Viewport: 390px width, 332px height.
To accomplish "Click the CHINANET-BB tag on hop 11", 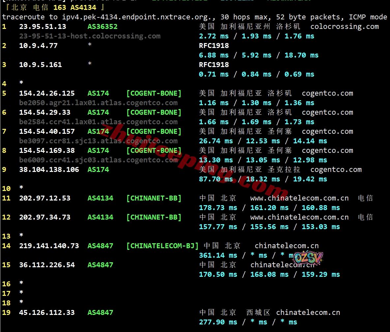I will click(x=154, y=198).
